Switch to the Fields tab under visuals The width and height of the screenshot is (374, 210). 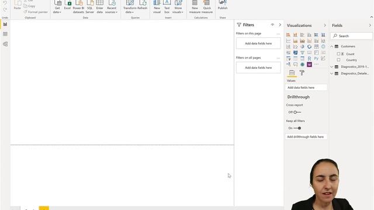tap(292, 72)
